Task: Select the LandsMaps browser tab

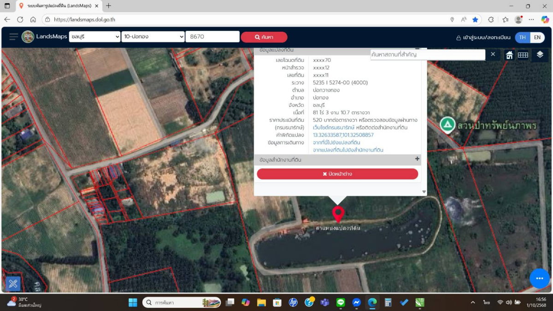Action: coord(58,6)
